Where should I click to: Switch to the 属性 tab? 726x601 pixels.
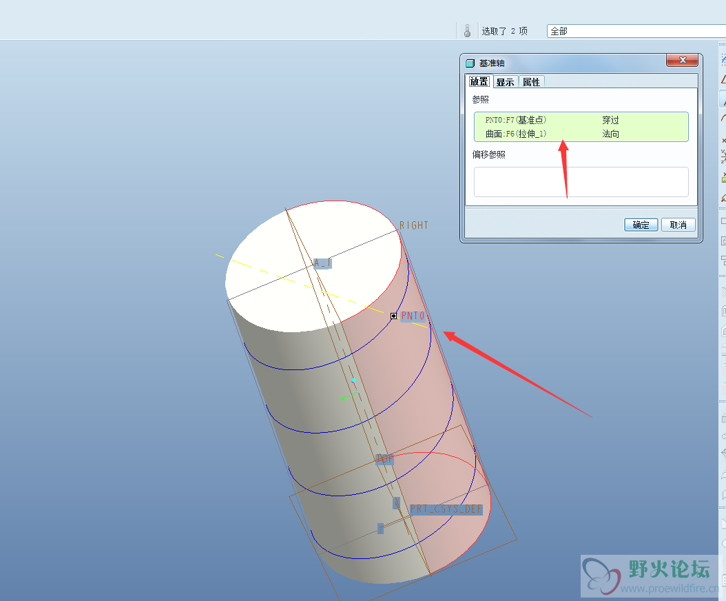point(531,82)
